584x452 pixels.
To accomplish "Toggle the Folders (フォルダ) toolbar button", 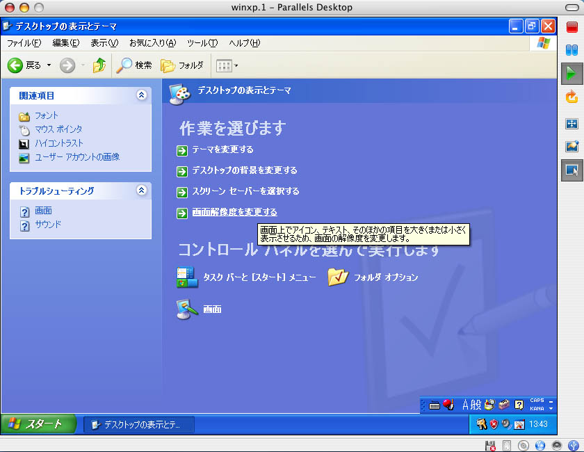I will pyautogui.click(x=182, y=65).
